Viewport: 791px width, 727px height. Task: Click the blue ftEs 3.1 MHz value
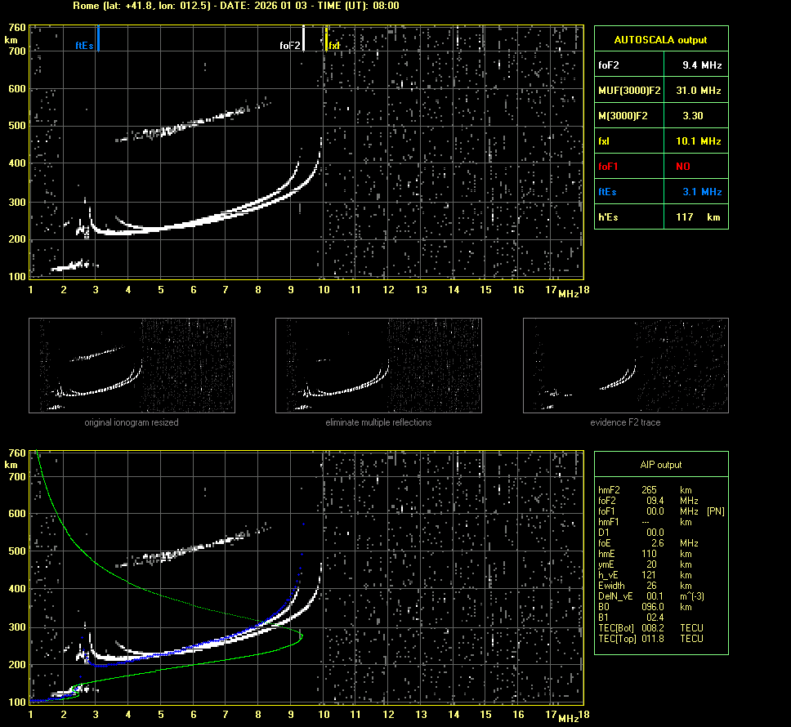(x=702, y=191)
